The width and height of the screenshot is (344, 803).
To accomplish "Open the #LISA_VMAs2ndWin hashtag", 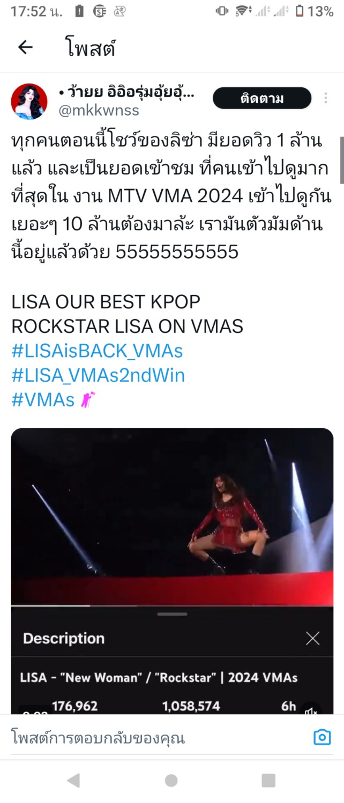I will coord(98,376).
